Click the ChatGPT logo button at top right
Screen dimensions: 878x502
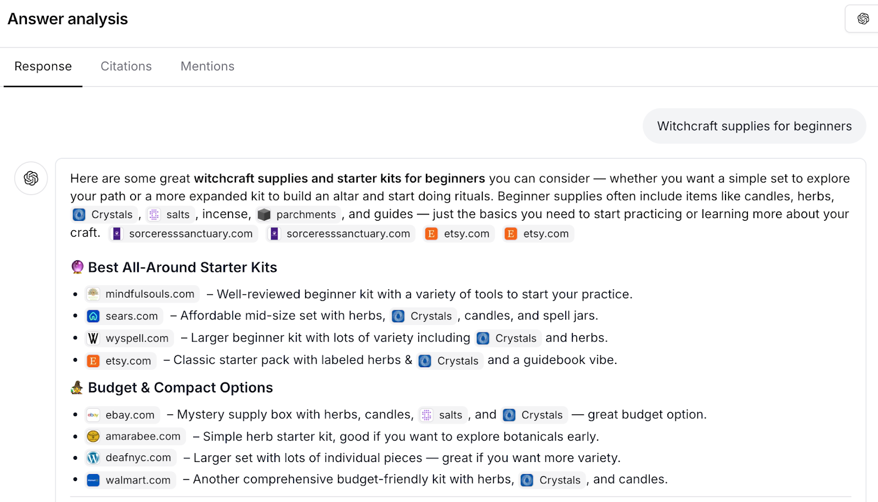863,19
